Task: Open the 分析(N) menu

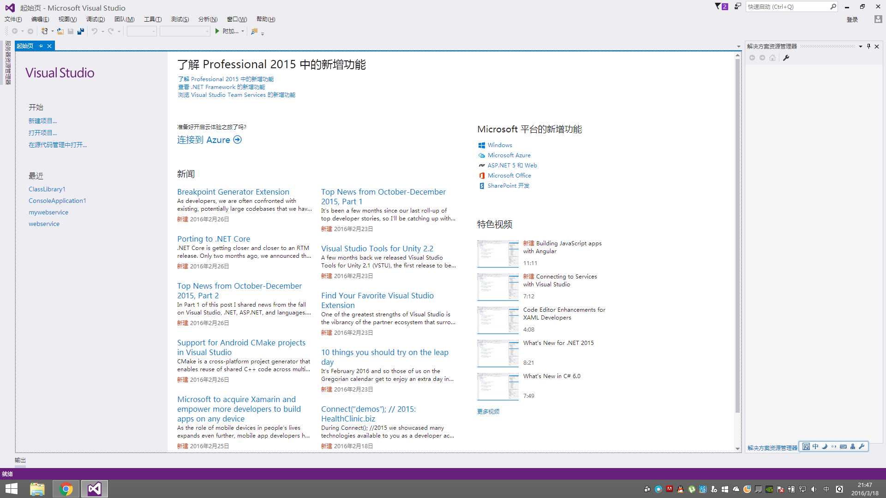Action: [208, 19]
